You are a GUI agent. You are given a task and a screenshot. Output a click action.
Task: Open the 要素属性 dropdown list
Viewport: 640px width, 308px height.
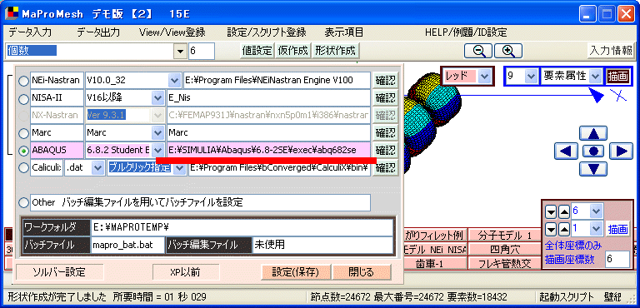coord(596,76)
